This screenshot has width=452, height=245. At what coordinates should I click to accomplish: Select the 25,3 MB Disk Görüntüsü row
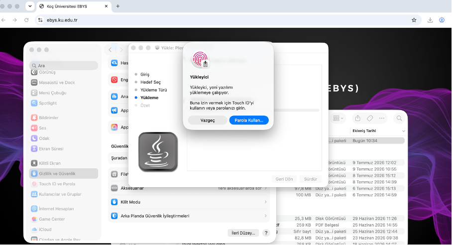pyautogui.click(x=340, y=219)
